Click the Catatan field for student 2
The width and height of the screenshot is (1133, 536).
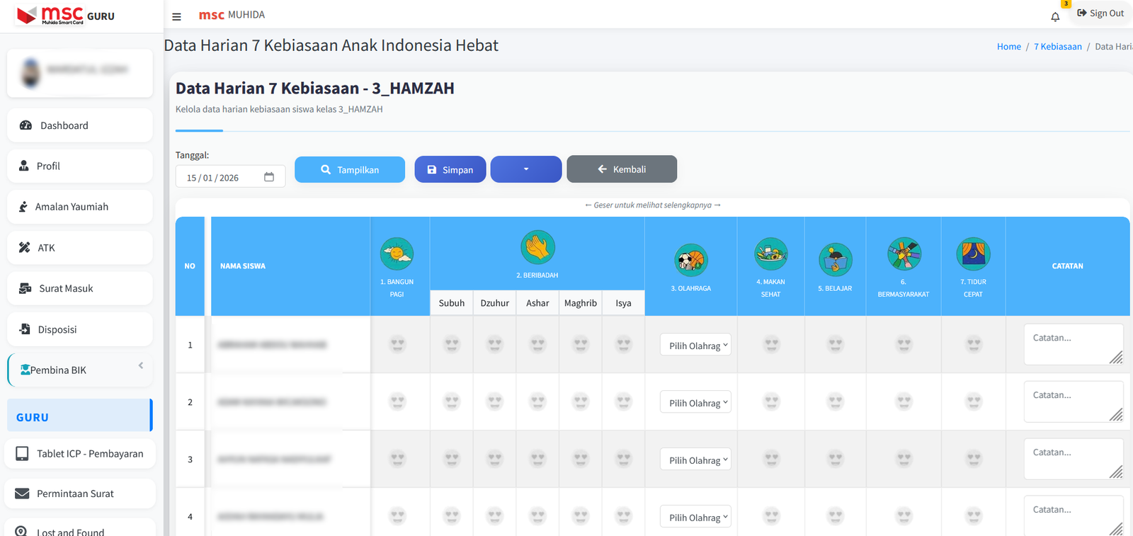click(1074, 402)
